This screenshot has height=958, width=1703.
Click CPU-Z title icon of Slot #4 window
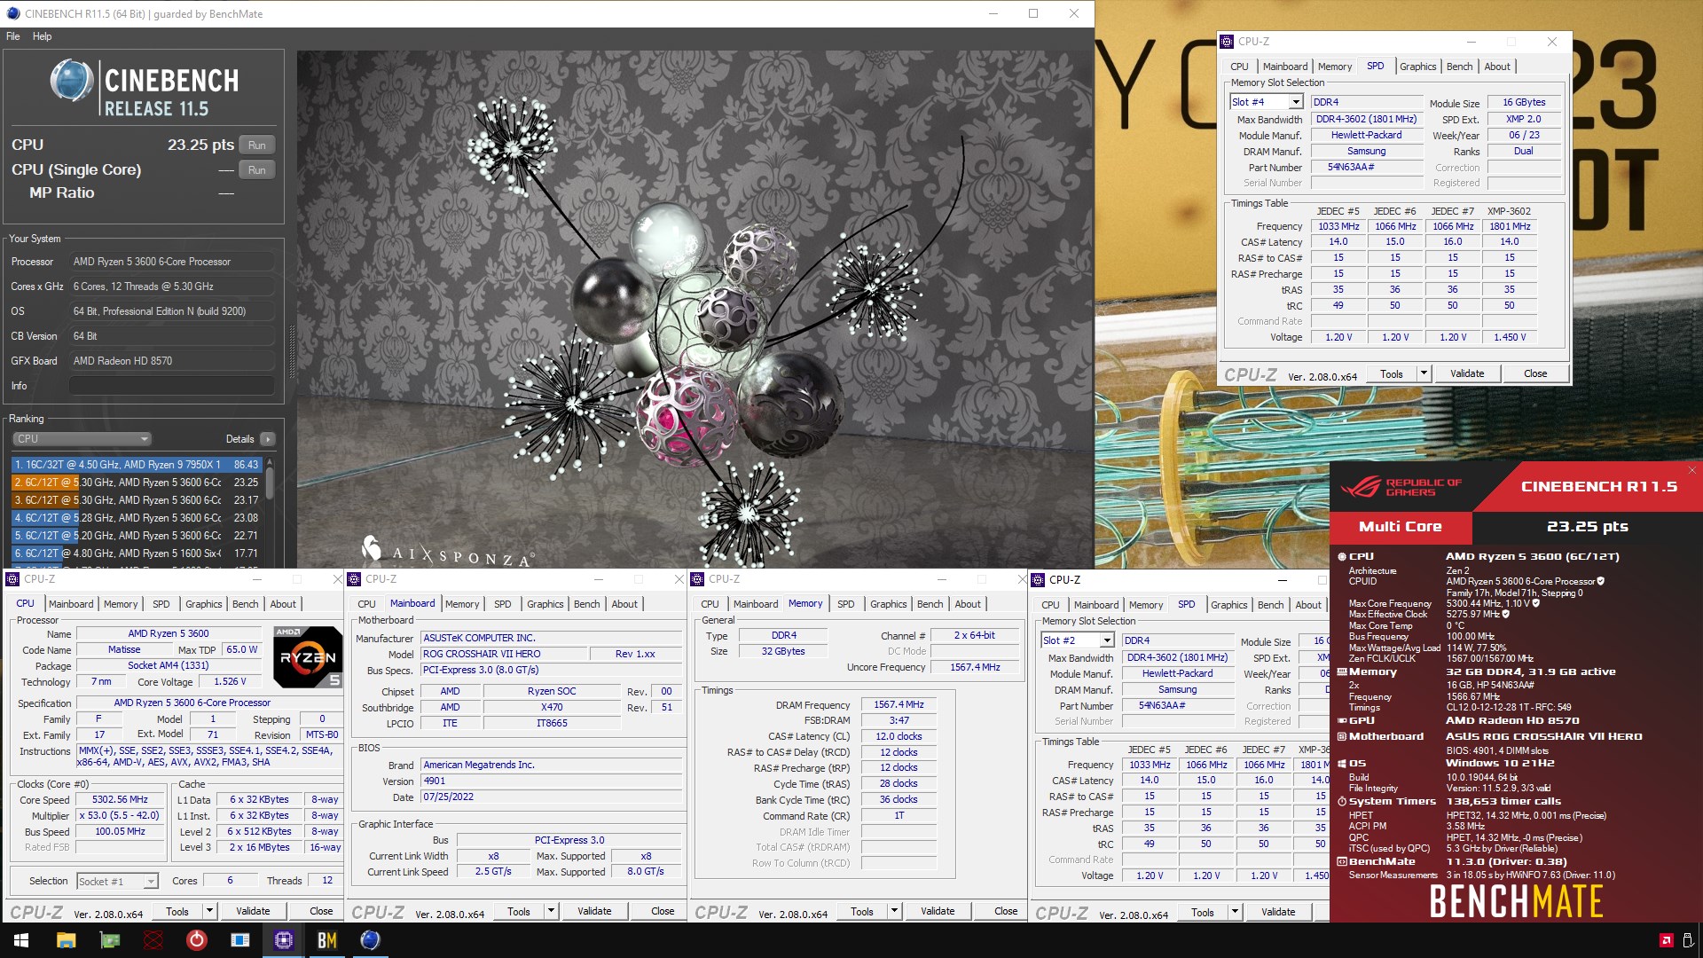(1227, 42)
